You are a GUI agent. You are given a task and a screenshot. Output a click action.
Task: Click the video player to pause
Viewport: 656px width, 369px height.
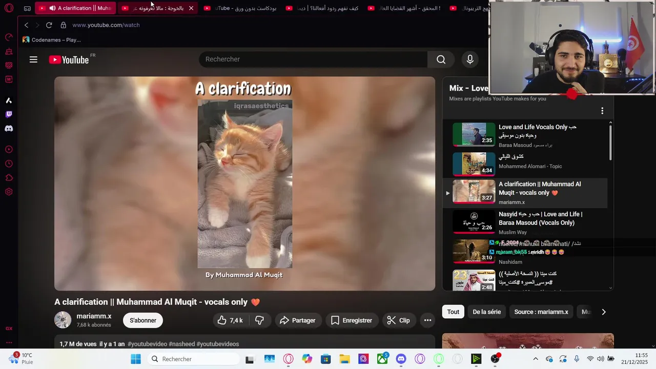tap(244, 183)
